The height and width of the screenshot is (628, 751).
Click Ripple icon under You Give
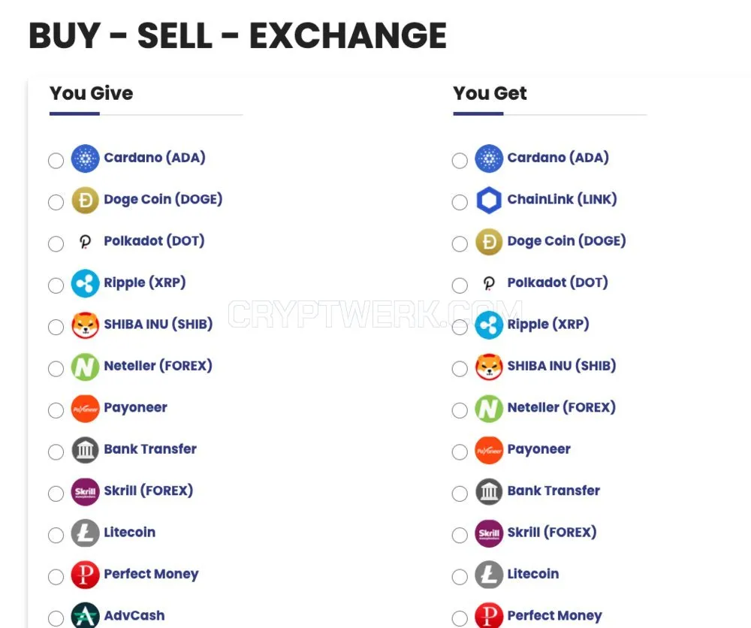pyautogui.click(x=86, y=284)
